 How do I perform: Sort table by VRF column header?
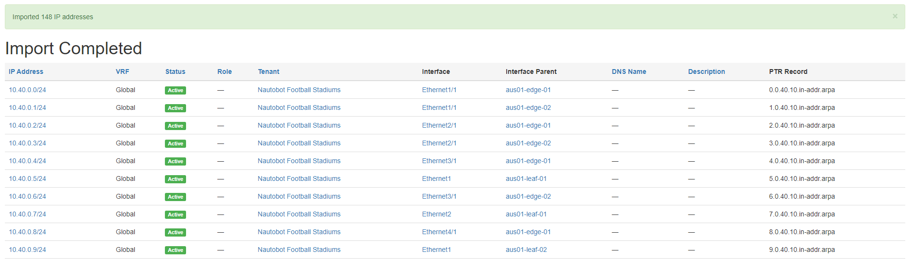pos(122,71)
